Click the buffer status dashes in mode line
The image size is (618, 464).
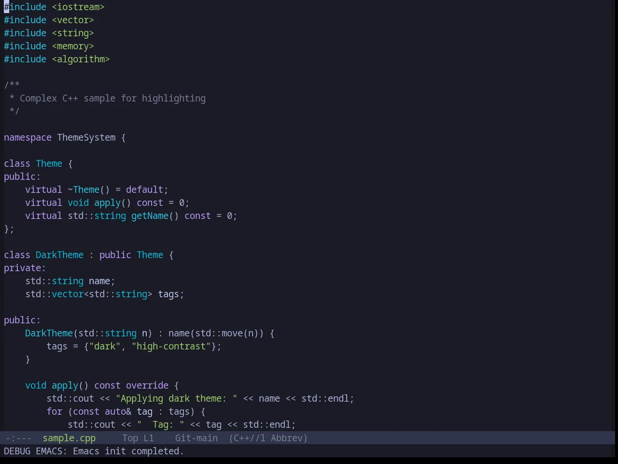19,438
